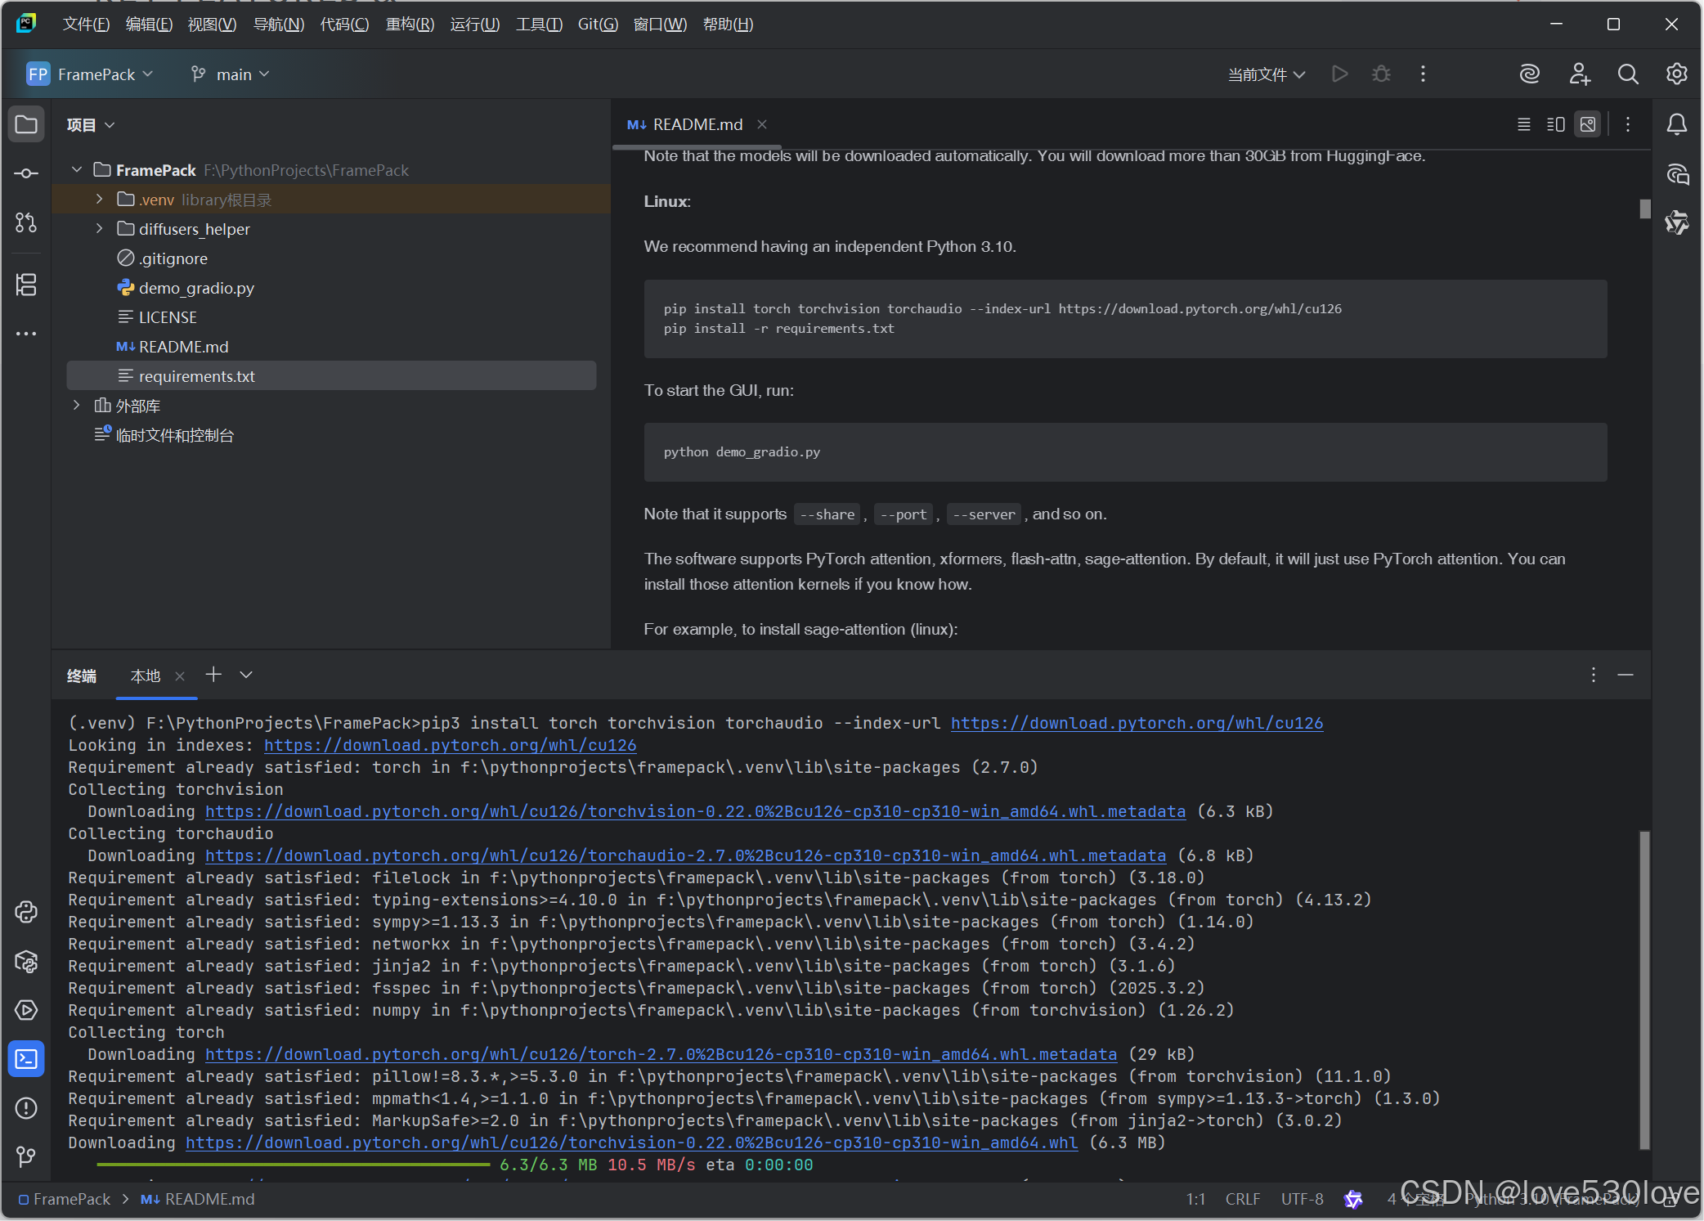Open the Pull Requests sidebar icon
This screenshot has width=1704, height=1221.
tap(26, 222)
